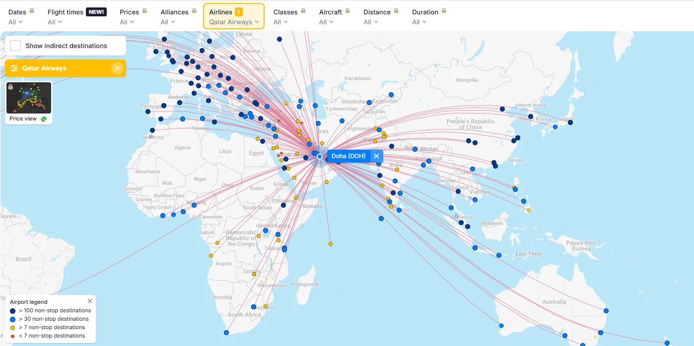Screen dimensions: 694x346
Task: Click the Airport legend title
Action: [x=29, y=302]
